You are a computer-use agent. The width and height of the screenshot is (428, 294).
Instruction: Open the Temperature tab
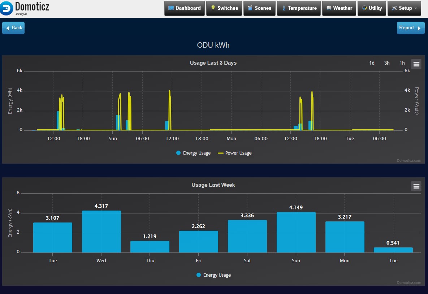pyautogui.click(x=299, y=8)
